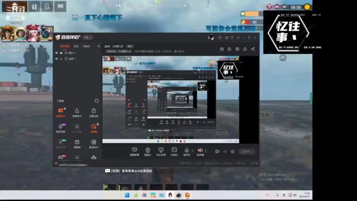The height and width of the screenshot is (201, 357).
Task: Switch to the first orange scene tab
Action: pos(65,46)
